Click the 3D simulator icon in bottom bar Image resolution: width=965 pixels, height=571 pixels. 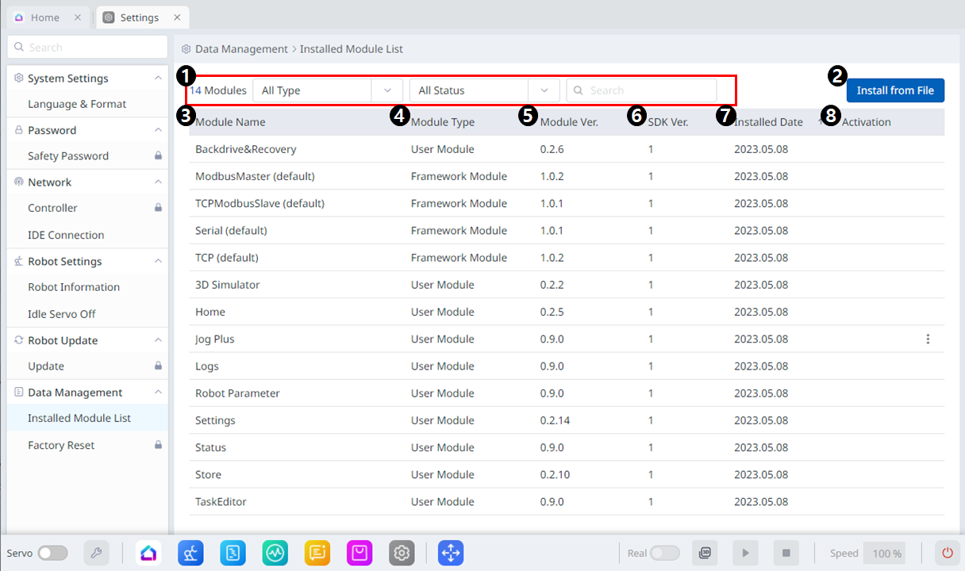coord(705,553)
